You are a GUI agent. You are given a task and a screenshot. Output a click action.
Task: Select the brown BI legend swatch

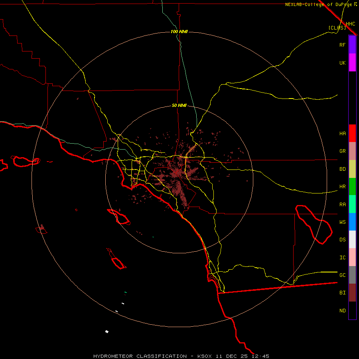[x=352, y=293]
